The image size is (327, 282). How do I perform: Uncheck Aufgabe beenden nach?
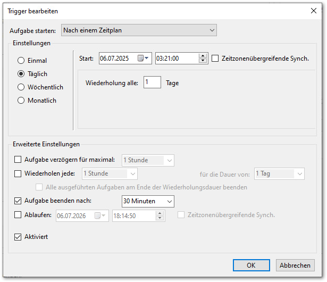tap(18, 201)
